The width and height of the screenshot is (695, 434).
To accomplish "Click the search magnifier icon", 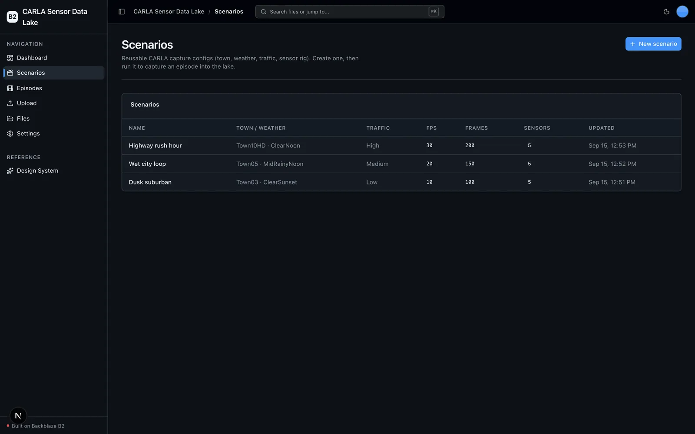I will (x=263, y=12).
